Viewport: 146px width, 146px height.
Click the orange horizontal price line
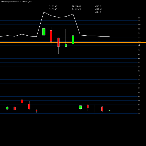(73, 43)
